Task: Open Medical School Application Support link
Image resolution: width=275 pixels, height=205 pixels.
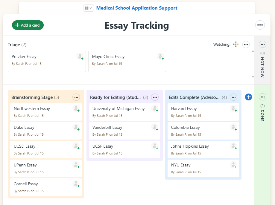Action: (x=137, y=8)
